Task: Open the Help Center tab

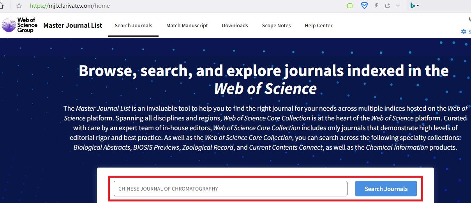Action: [318, 26]
